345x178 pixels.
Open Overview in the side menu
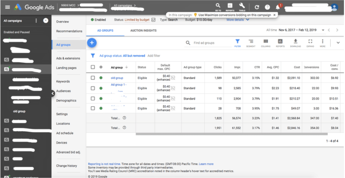coord(62,22)
